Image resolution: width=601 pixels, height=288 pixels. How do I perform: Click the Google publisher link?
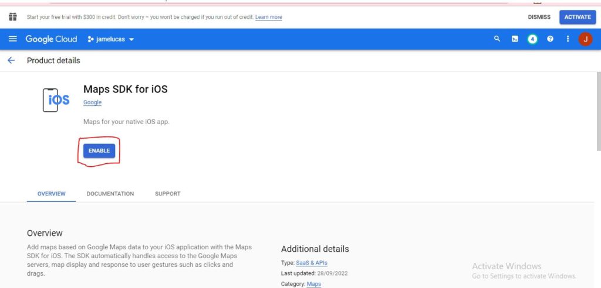92,102
